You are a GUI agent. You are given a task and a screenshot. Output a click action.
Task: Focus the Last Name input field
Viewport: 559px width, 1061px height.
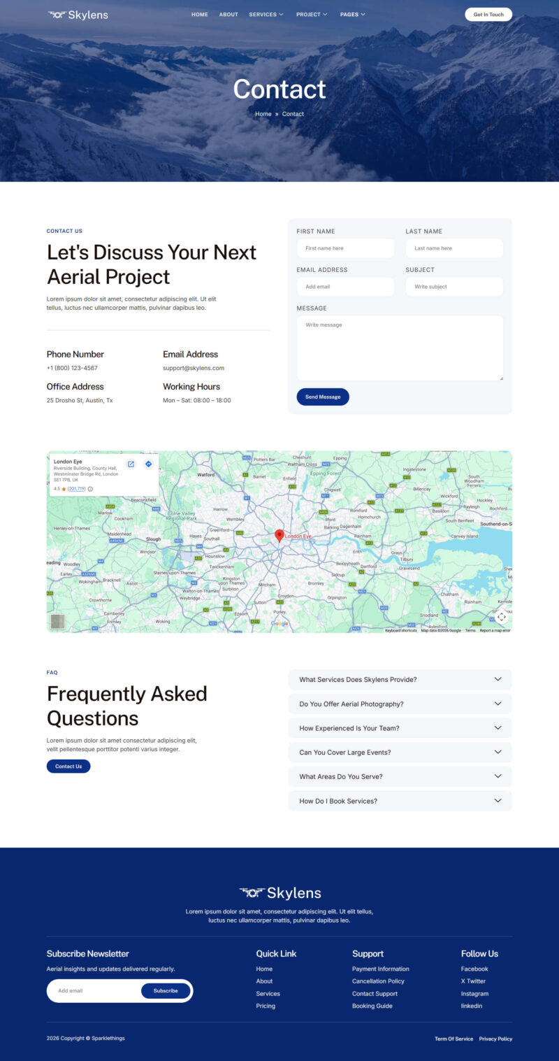coord(454,248)
